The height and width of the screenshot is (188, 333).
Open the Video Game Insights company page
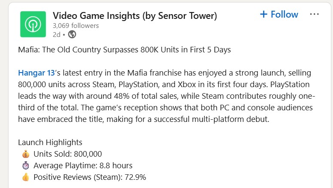[135, 16]
